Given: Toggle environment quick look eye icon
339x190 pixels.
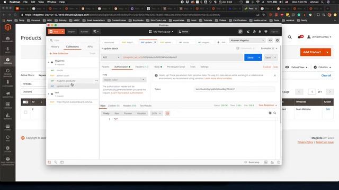Looking at the screenshot, I should pyautogui.click(x=270, y=40).
